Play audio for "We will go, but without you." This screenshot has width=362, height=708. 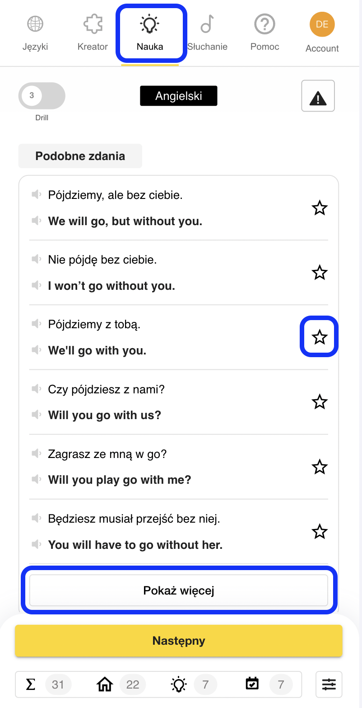pyautogui.click(x=37, y=221)
